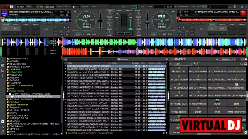Image resolution: width=248 pixels, height=139 pixels.
Task: Click the add folder plus icon in sidebar
Action: pyautogui.click(x=3, y=76)
